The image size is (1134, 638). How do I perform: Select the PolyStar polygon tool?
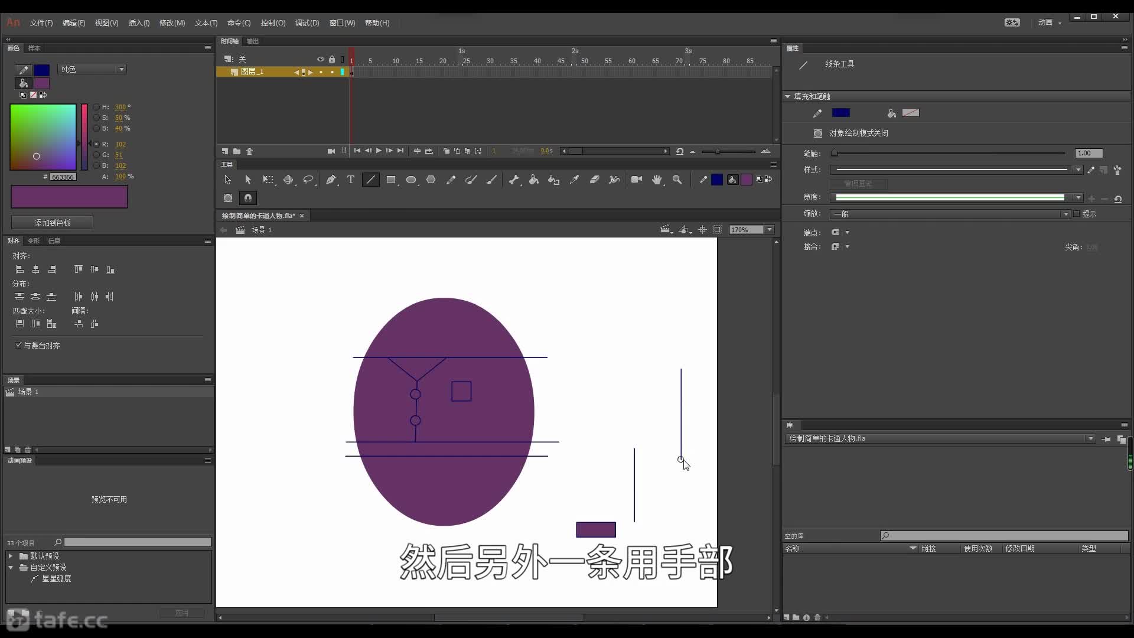[431, 180]
